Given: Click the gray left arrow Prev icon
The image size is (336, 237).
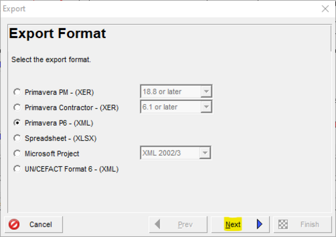Looking at the screenshot, I should (x=157, y=224).
